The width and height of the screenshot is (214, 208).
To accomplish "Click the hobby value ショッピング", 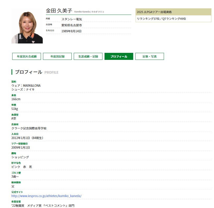I will pos(20,157).
